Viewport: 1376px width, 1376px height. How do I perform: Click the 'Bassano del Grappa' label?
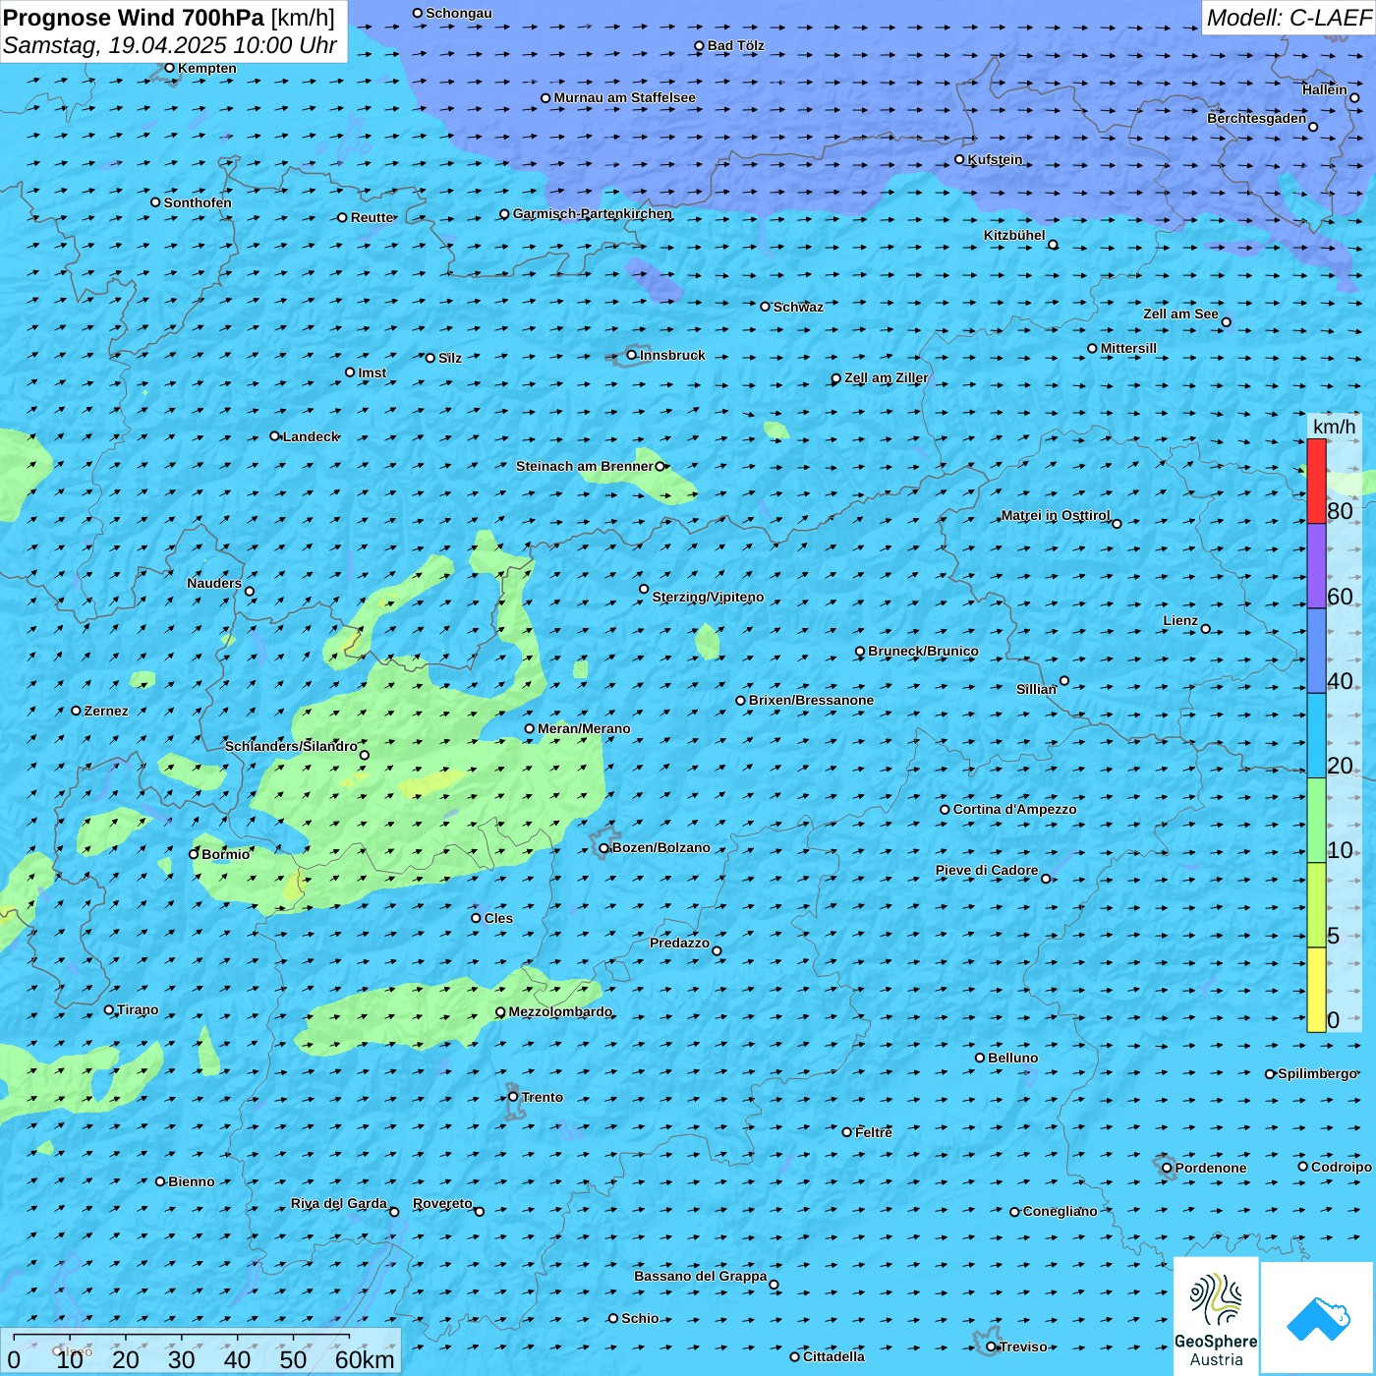click(x=700, y=1276)
